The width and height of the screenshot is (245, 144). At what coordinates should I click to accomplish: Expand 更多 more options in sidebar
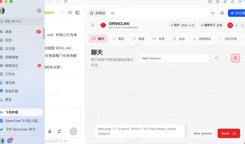[x=21, y=99]
